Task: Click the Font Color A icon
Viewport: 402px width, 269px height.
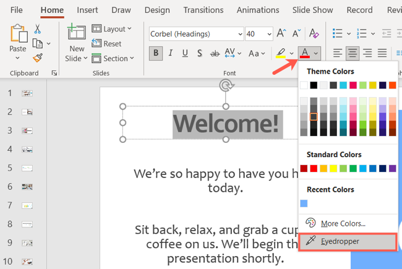Action: point(304,53)
